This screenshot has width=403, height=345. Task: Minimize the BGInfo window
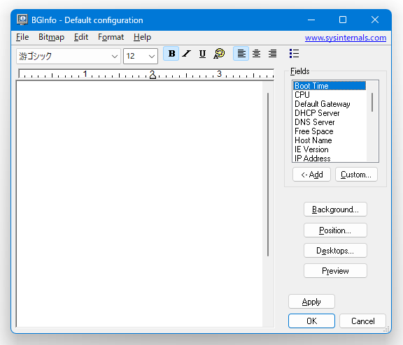tap(311, 20)
